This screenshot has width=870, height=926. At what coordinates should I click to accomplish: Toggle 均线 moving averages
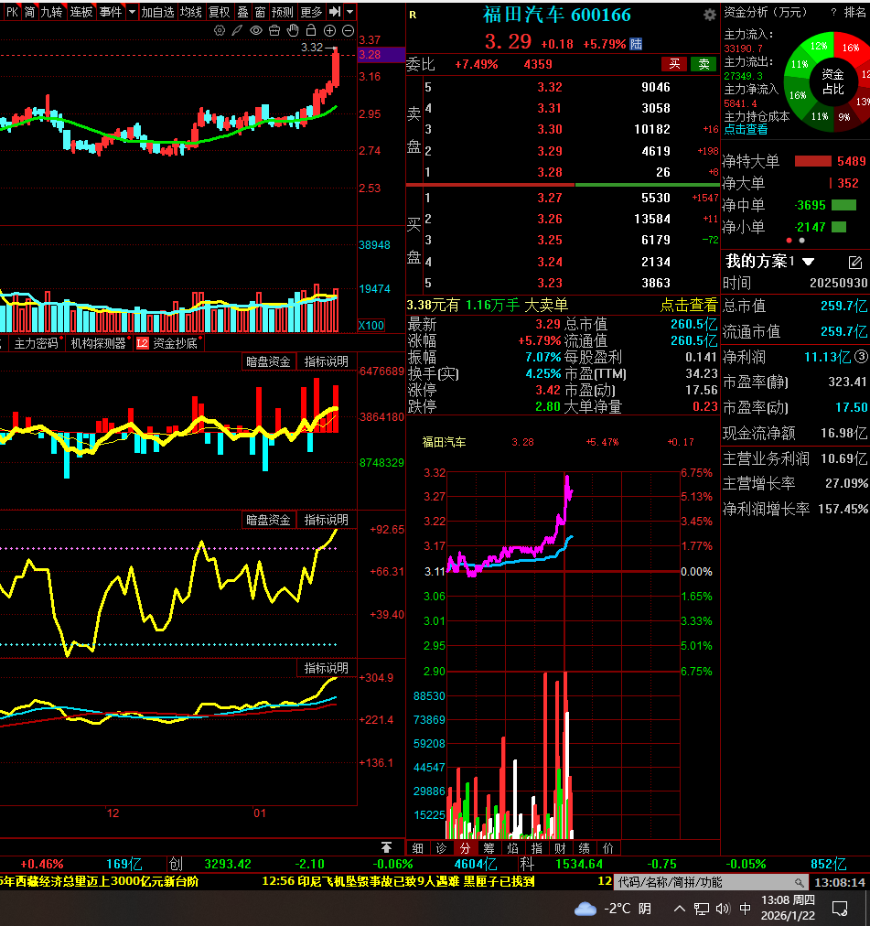tap(191, 12)
